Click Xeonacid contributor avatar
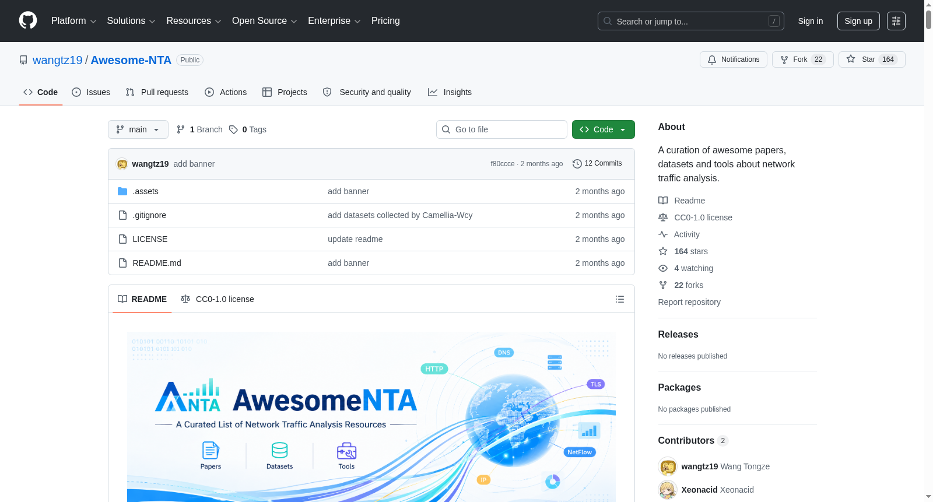 coord(668,490)
